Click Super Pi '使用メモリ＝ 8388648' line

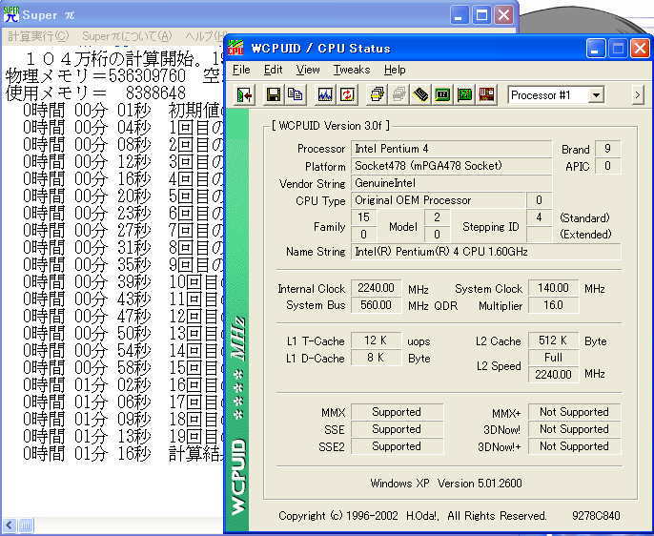[x=95, y=93]
